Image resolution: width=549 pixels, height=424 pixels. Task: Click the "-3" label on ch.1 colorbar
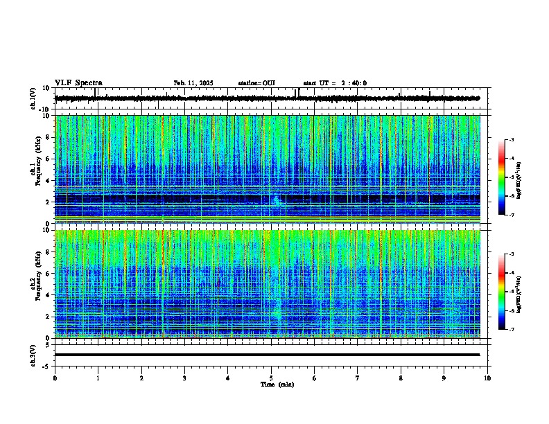coord(512,139)
